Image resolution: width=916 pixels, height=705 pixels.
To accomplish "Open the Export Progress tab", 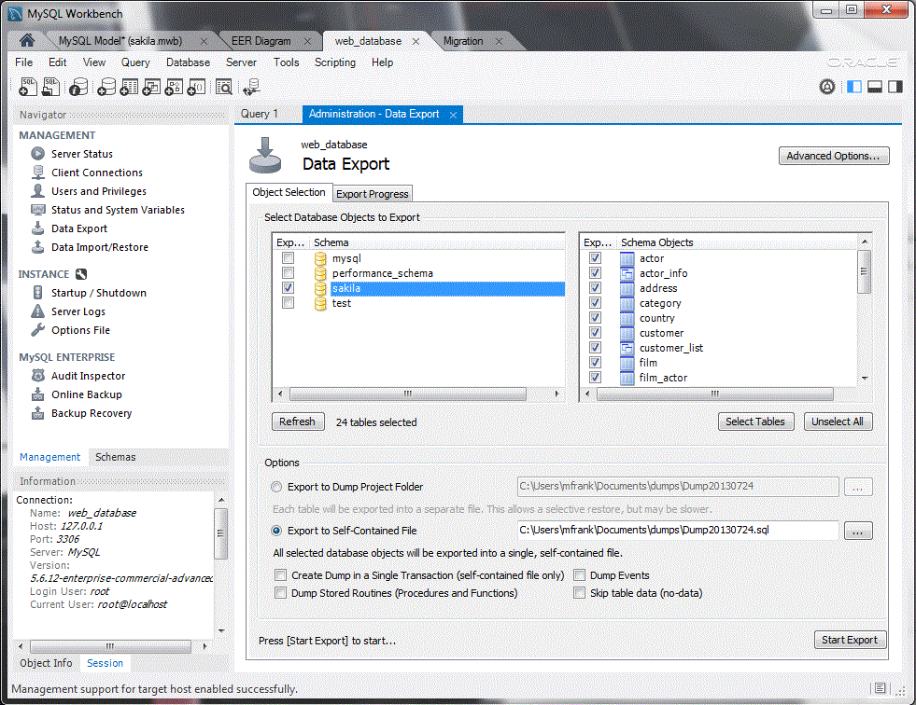I will click(x=372, y=193).
